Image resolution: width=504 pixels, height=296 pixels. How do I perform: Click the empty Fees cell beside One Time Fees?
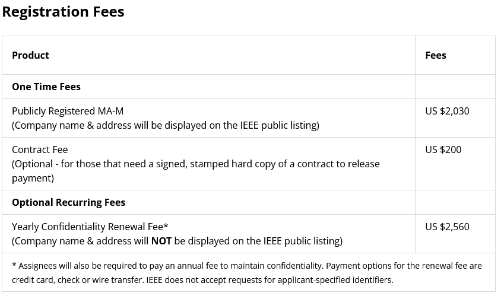455,87
